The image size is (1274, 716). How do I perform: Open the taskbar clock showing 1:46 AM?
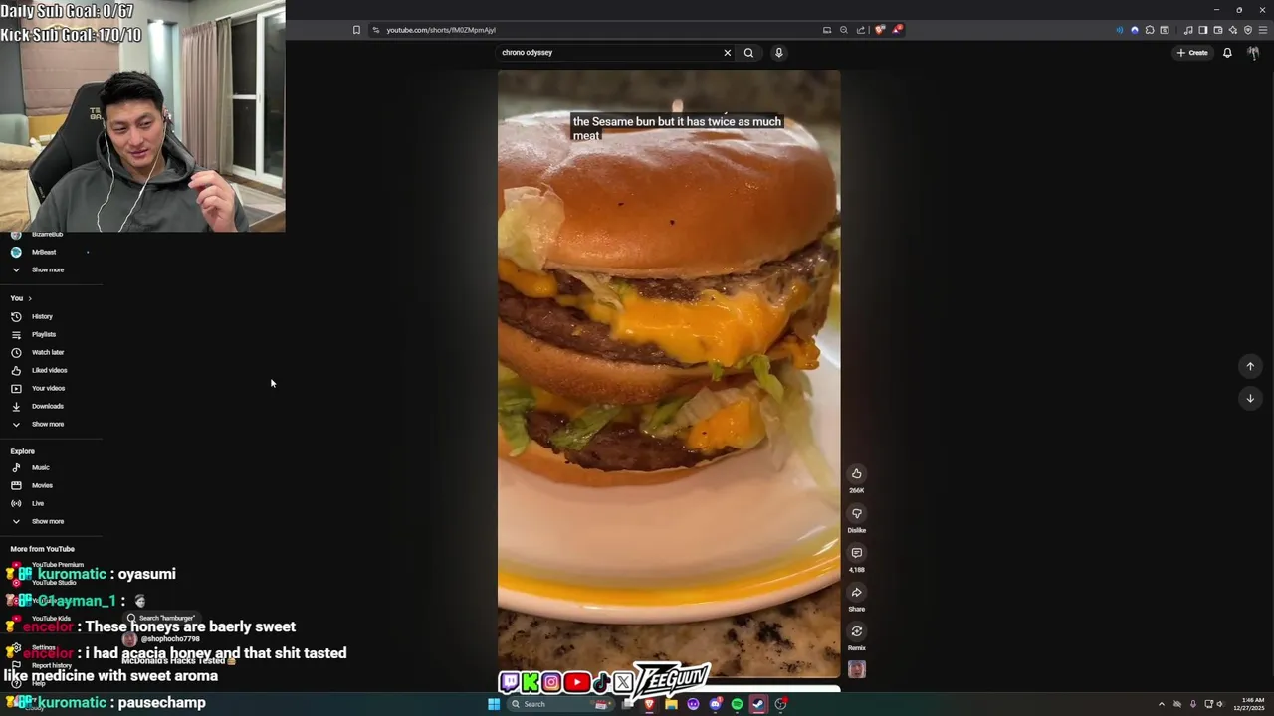[x=1248, y=704]
